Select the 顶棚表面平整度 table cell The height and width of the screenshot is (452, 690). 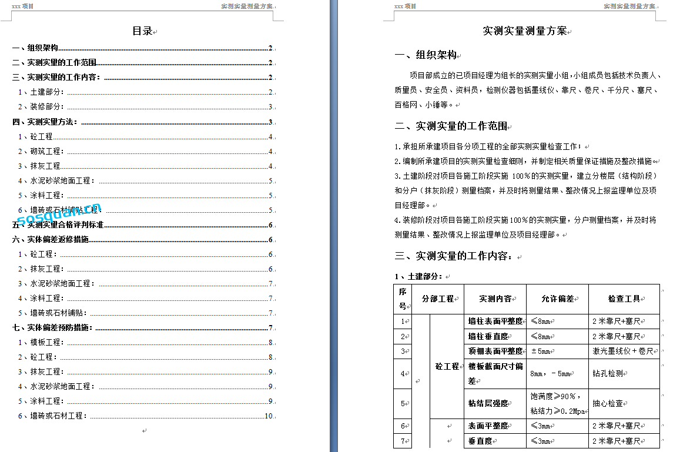pyautogui.click(x=495, y=351)
